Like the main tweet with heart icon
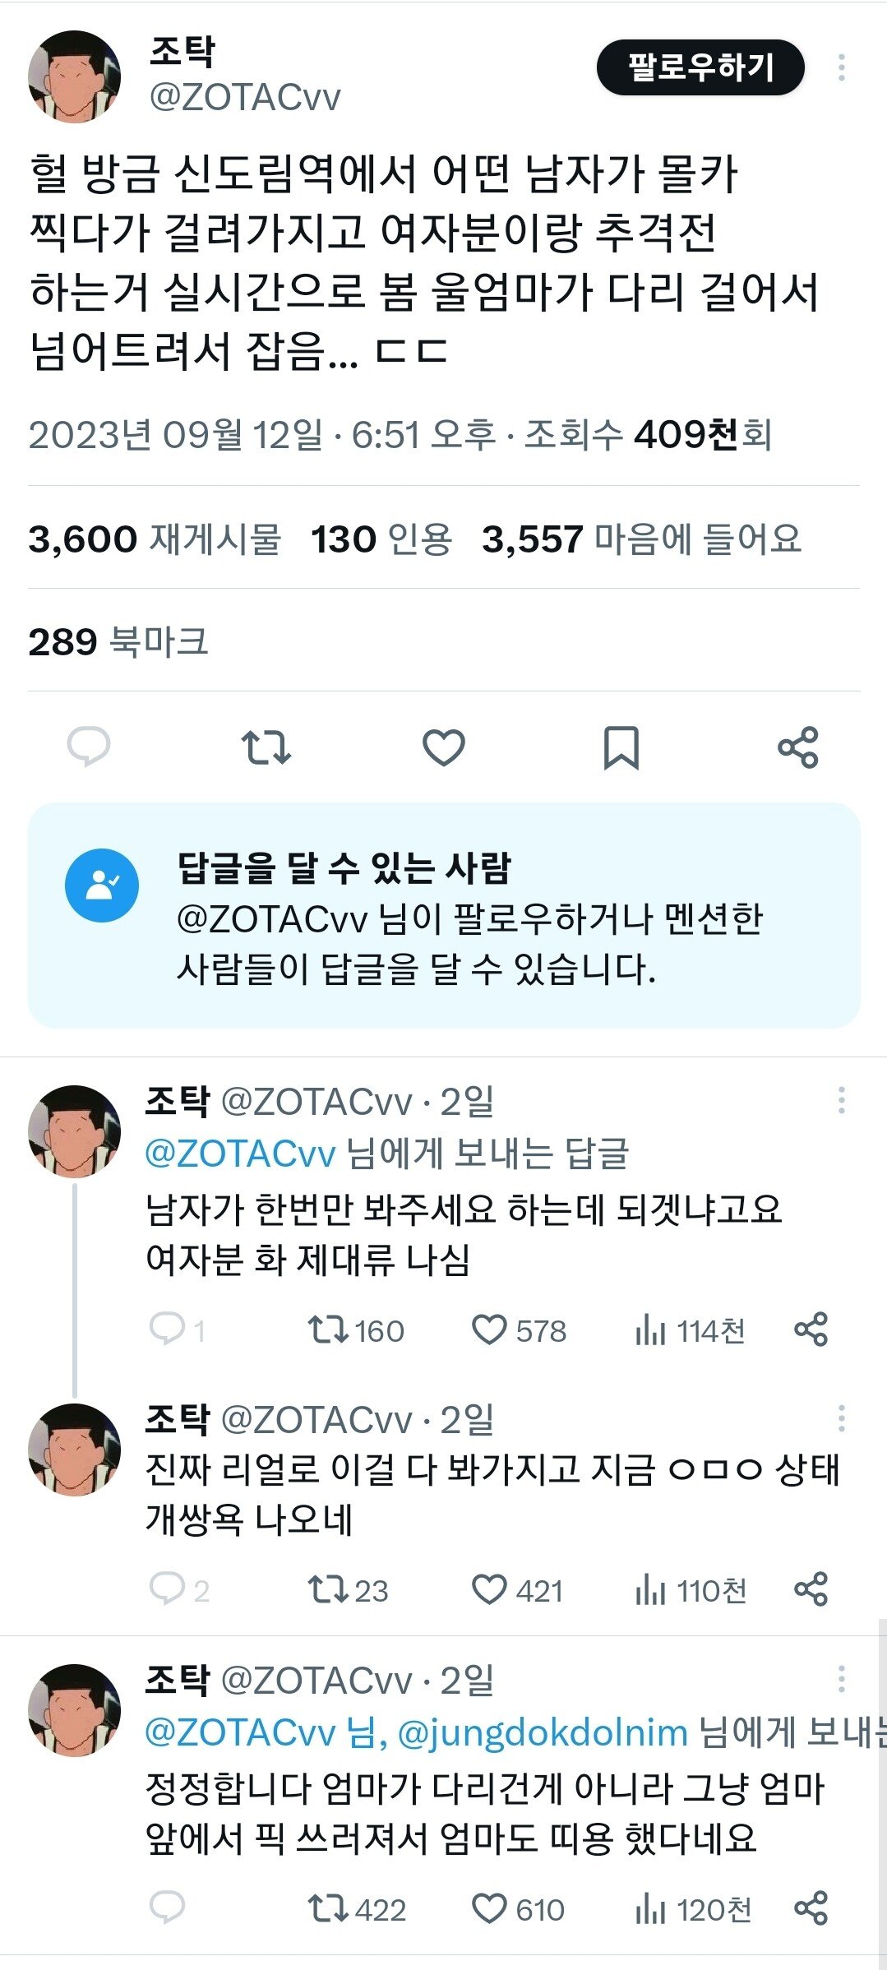Image resolution: width=887 pixels, height=1970 pixels. coord(443,747)
